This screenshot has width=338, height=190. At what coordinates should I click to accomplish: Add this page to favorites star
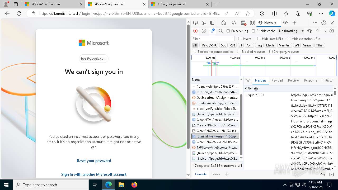click(247, 13)
